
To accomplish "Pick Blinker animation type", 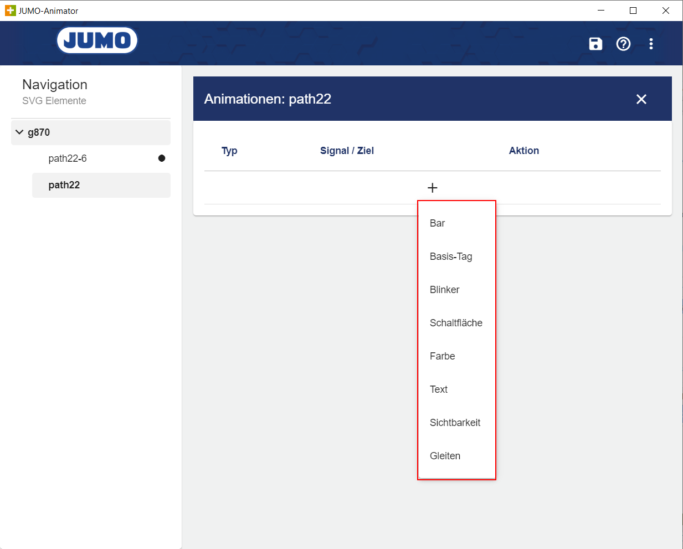I will point(444,290).
